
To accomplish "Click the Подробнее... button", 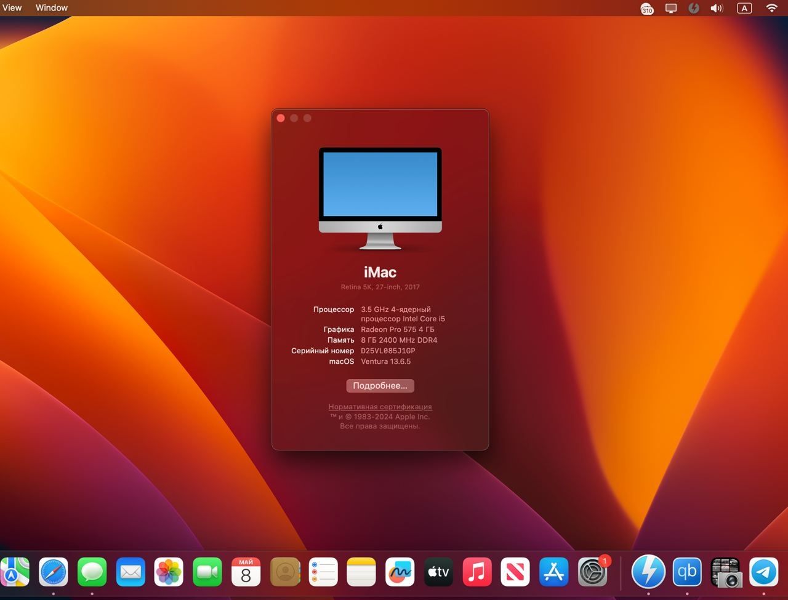I will [380, 386].
